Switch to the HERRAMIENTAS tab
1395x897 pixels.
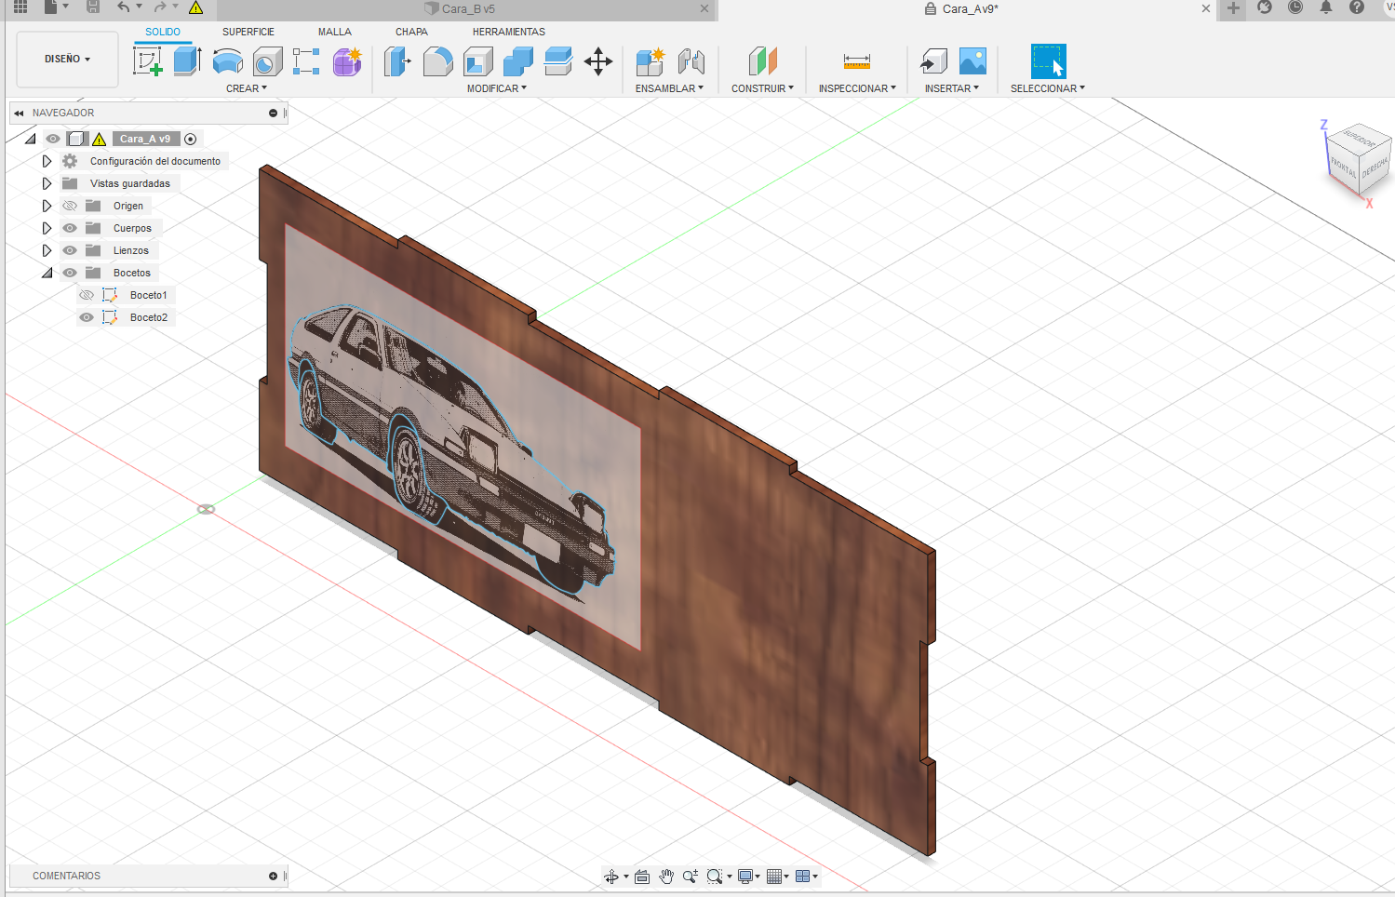coord(509,32)
